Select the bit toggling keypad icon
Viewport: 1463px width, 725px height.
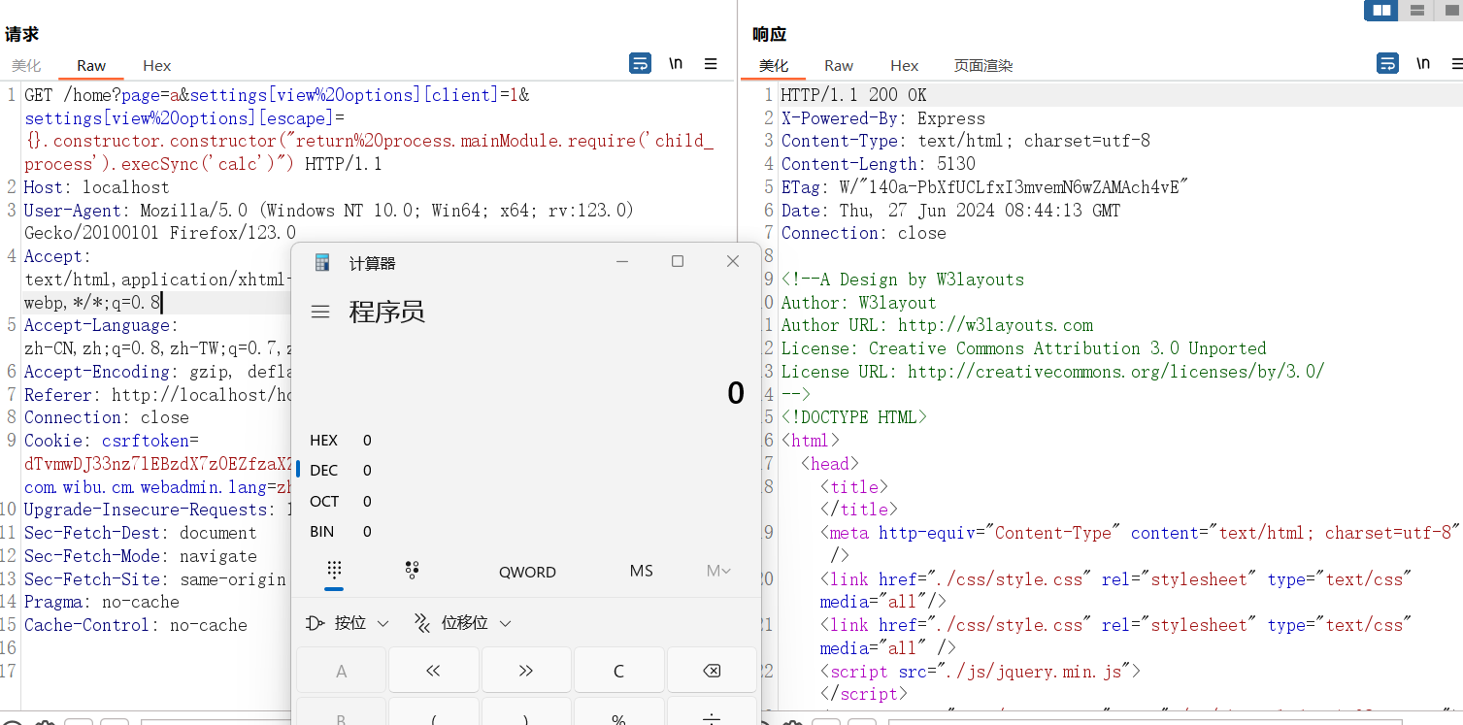pos(412,571)
